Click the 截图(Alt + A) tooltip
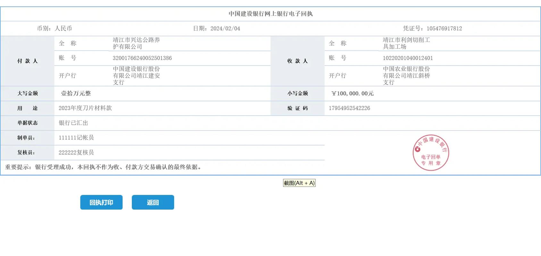This screenshot has width=541, height=256. tap(299, 183)
